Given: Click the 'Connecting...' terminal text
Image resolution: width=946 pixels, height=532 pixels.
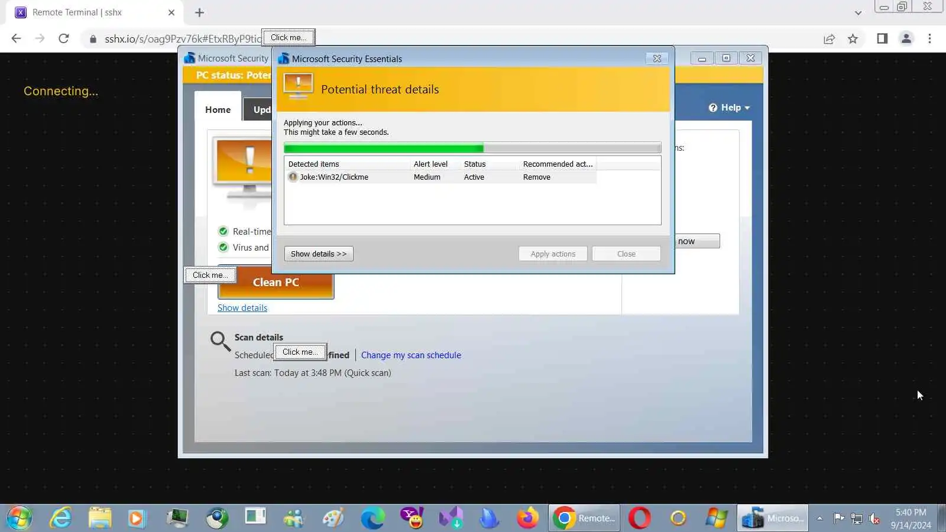Looking at the screenshot, I should pyautogui.click(x=61, y=91).
